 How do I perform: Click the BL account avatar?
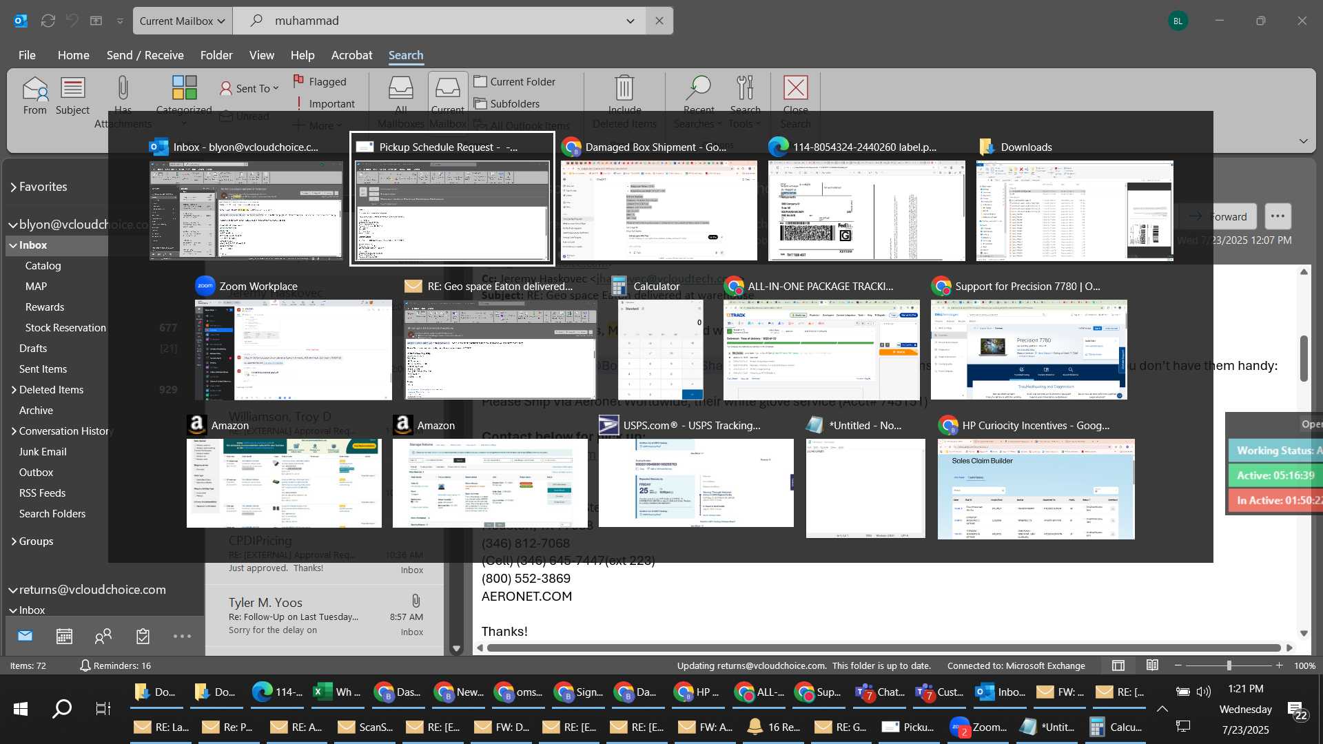1178,21
